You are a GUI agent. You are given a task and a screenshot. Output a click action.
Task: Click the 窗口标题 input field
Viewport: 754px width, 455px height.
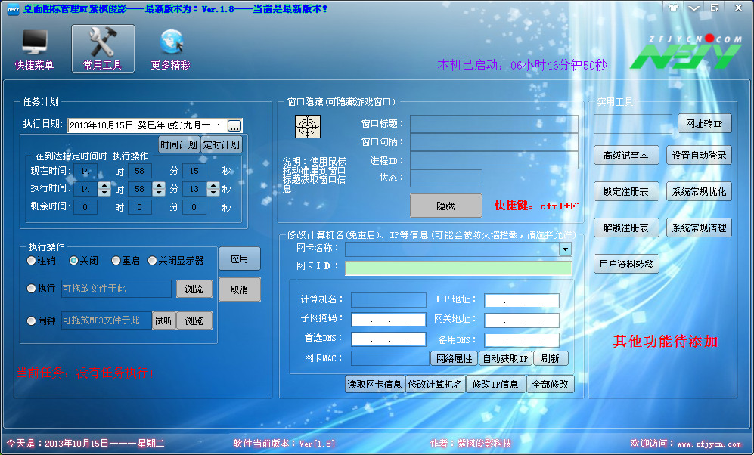(493, 123)
